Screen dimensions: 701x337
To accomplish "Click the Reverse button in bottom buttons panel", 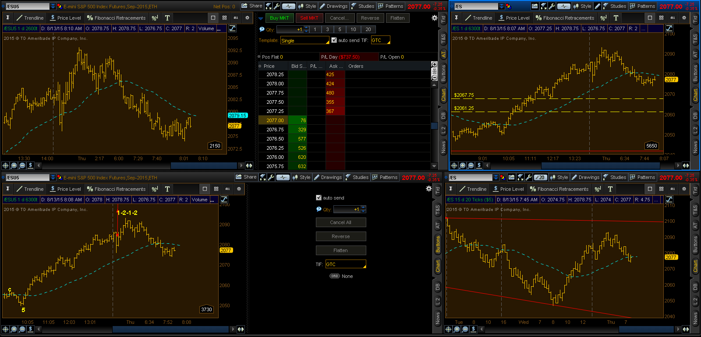I will (x=341, y=236).
